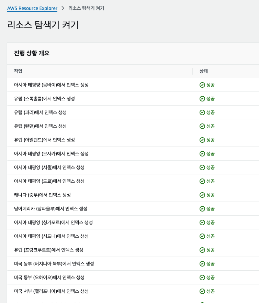The width and height of the screenshot is (259, 303).
Task: Open the AWS Resource Explorer breadcrumb link
Action: point(32,8)
